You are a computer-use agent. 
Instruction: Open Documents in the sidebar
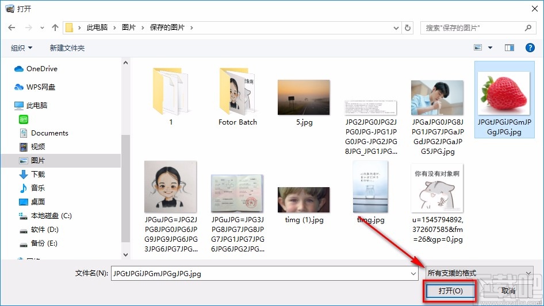click(44, 133)
